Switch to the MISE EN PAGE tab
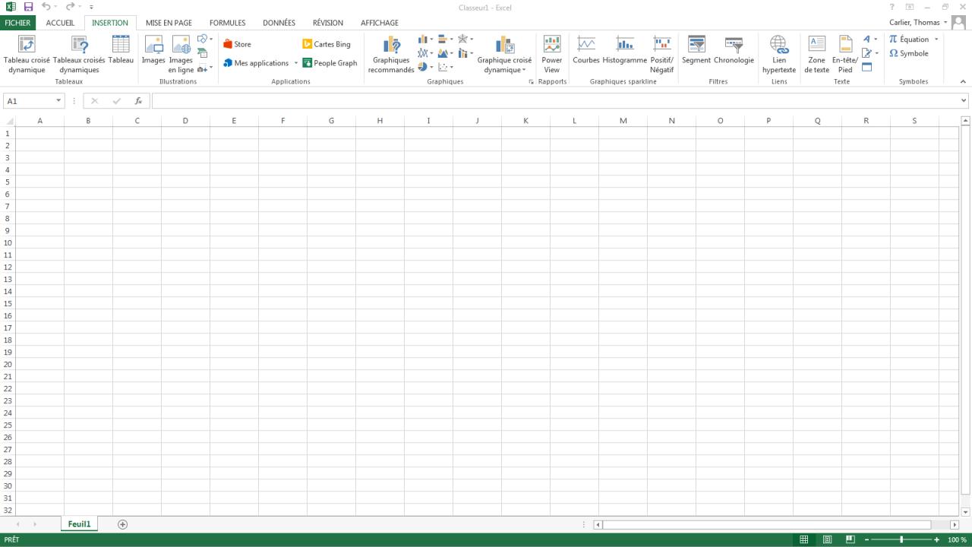 pyautogui.click(x=169, y=23)
